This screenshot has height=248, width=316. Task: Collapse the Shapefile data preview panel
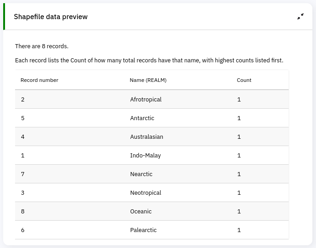(x=300, y=16)
